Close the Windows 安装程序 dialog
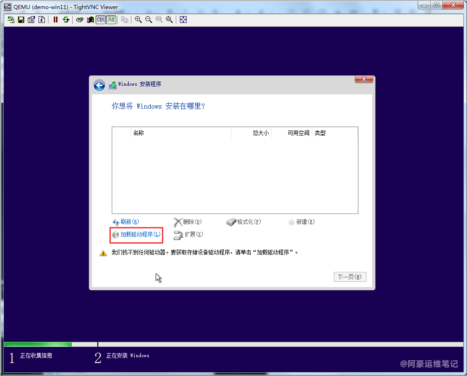The height and width of the screenshot is (376, 467). click(x=364, y=79)
